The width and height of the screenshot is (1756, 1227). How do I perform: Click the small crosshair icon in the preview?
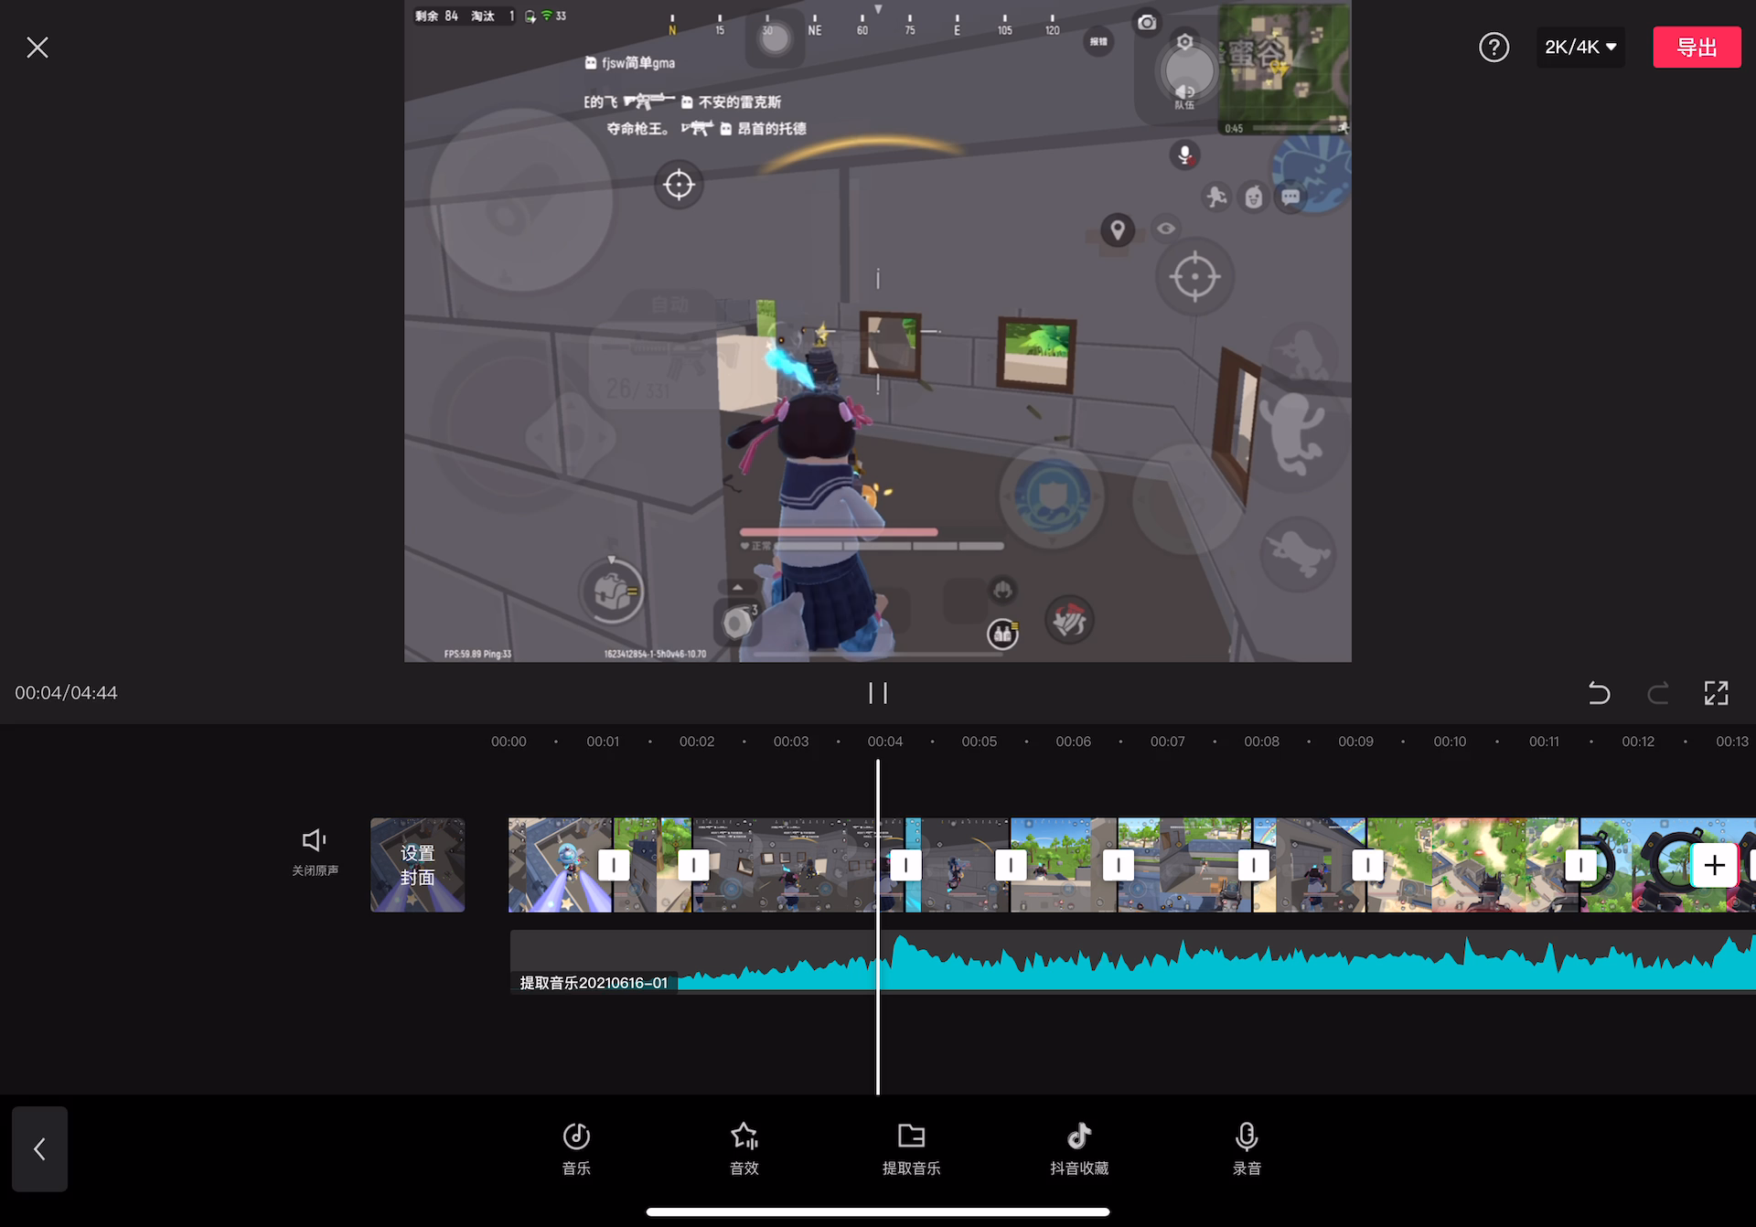(679, 184)
